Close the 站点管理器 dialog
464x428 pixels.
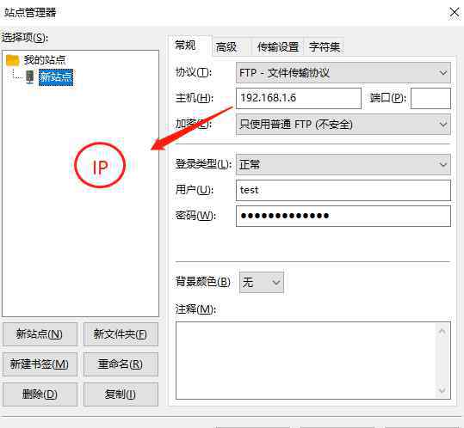coord(455,13)
